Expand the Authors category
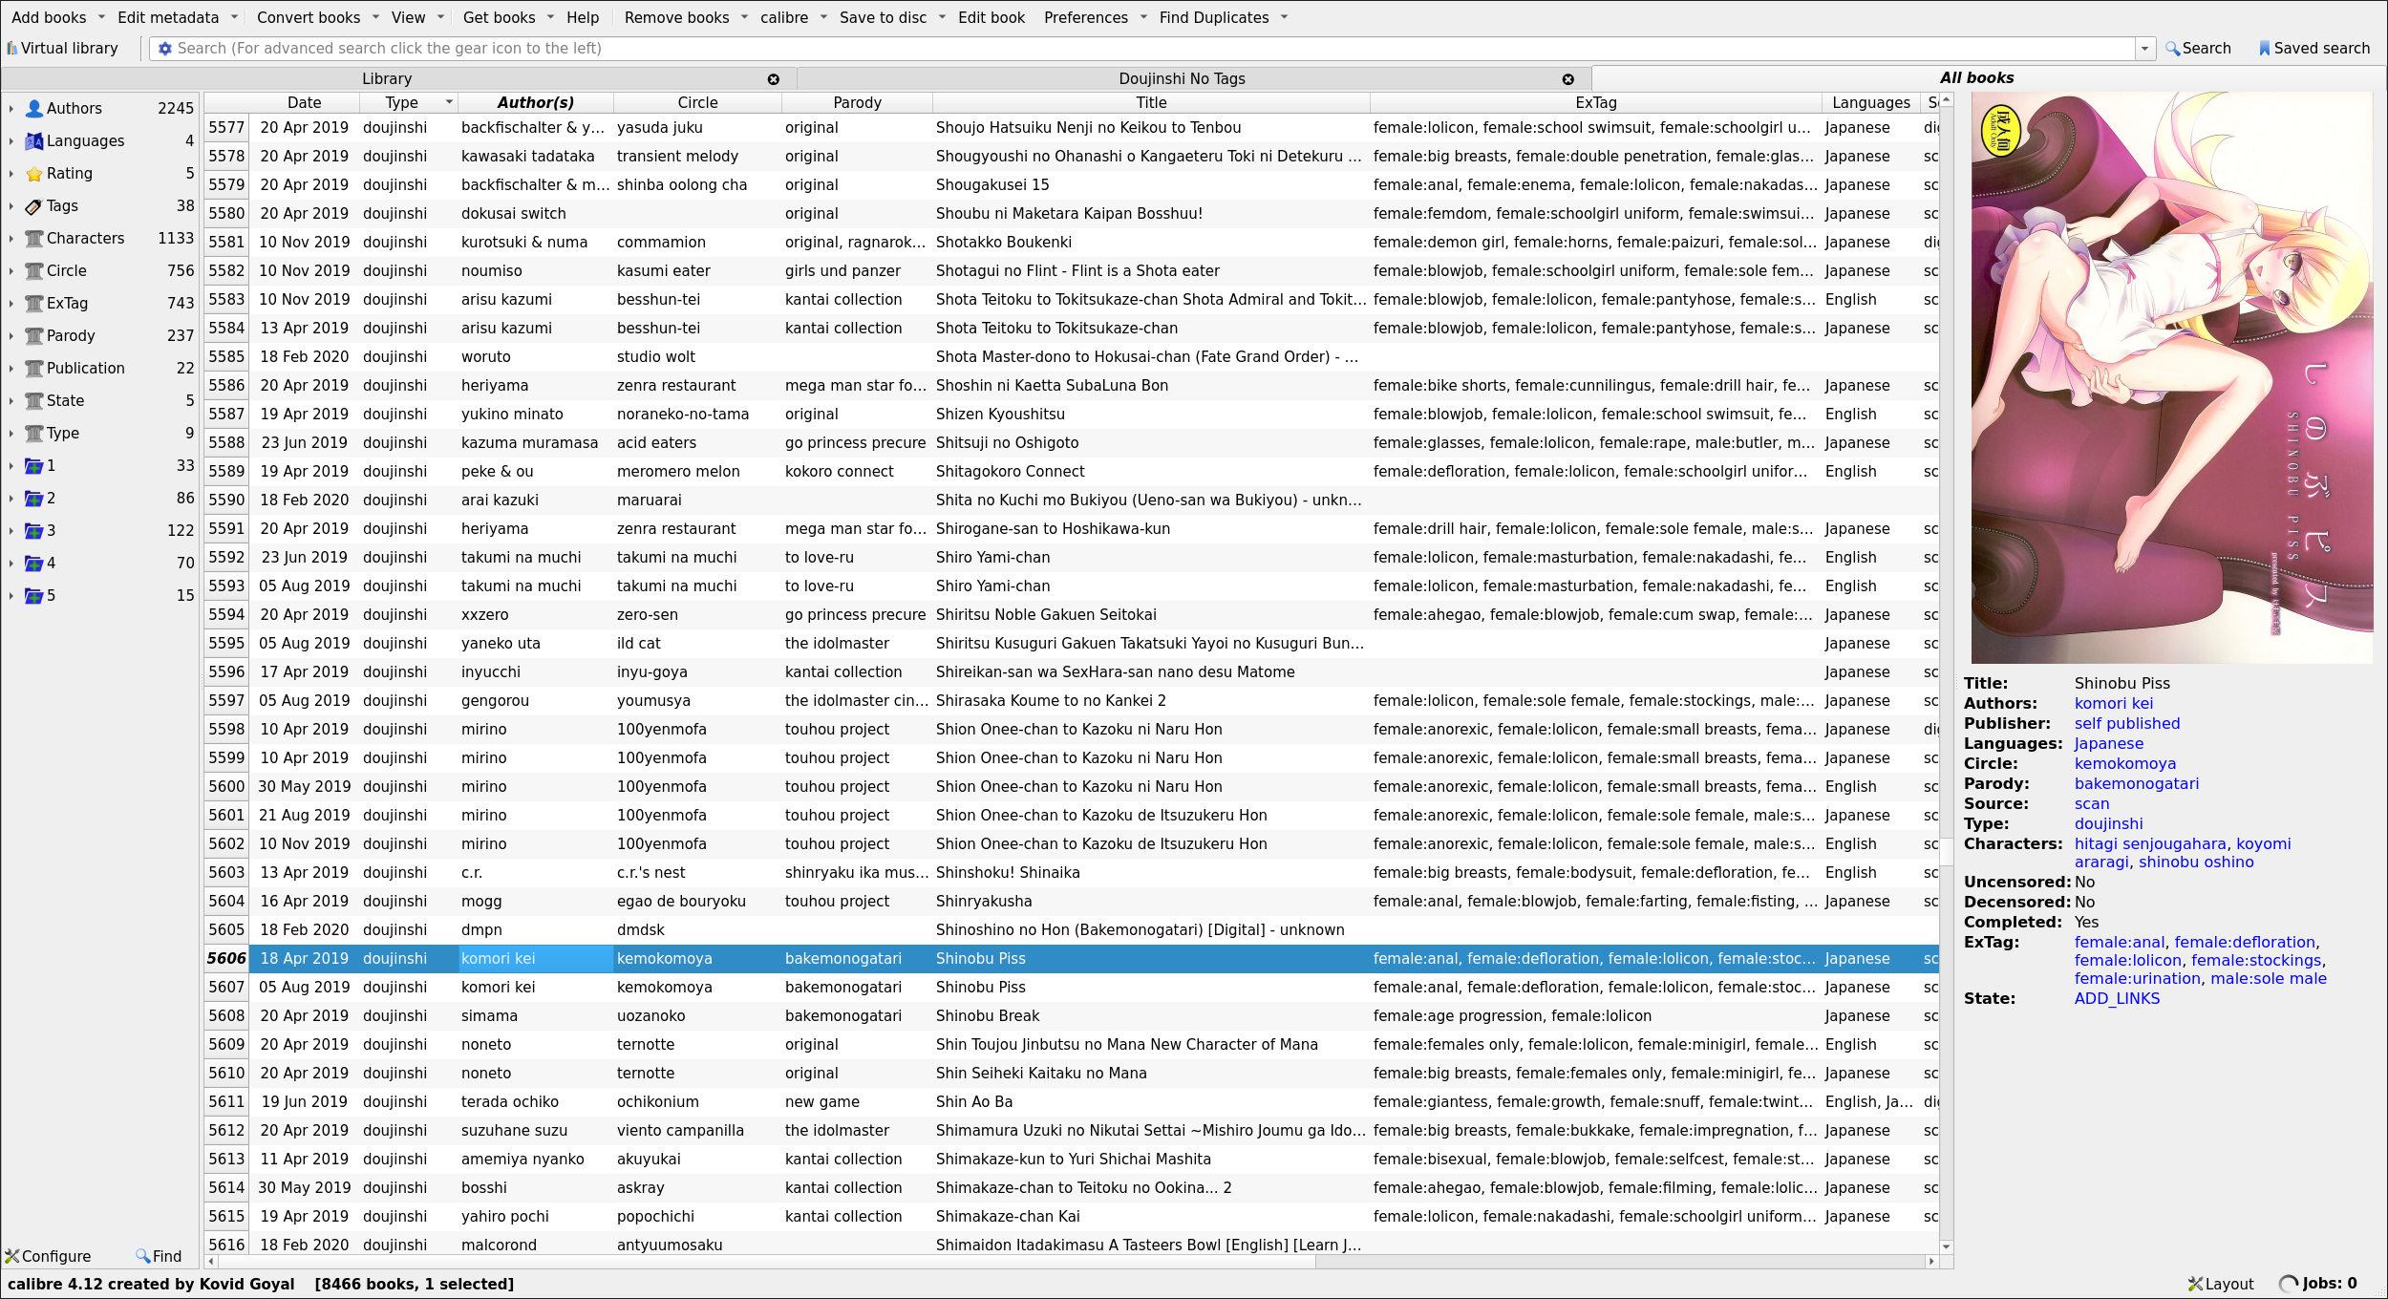This screenshot has height=1299, width=2388. tap(11, 109)
